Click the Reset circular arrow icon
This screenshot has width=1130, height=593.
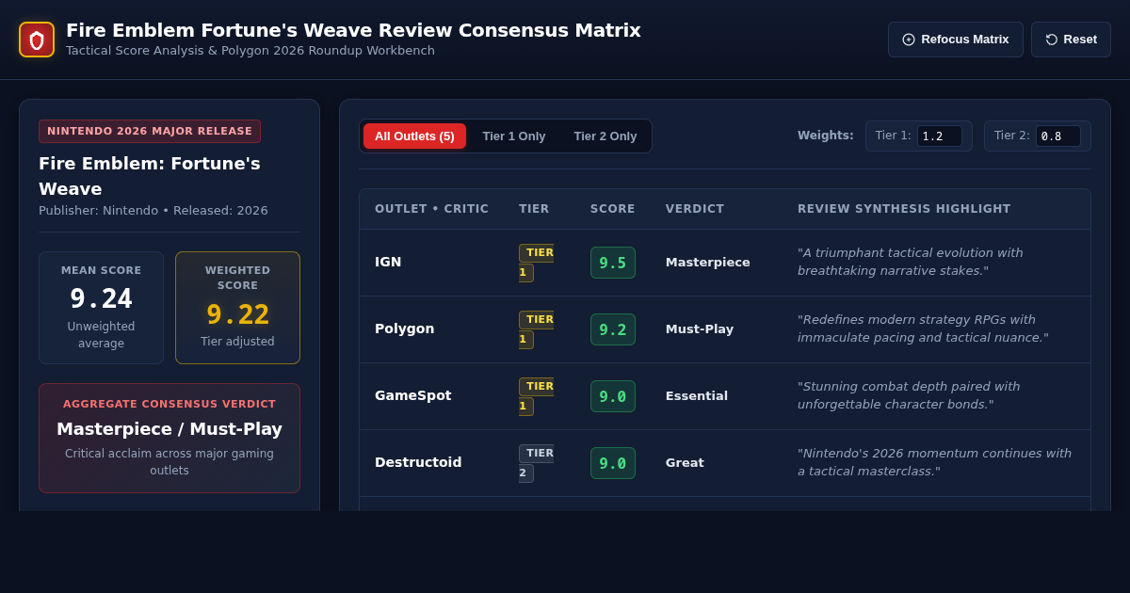point(1052,40)
